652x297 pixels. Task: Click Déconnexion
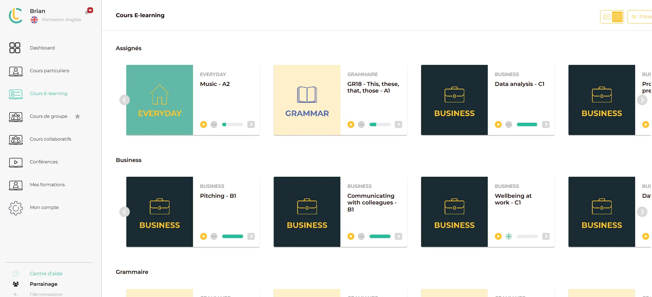click(x=46, y=294)
